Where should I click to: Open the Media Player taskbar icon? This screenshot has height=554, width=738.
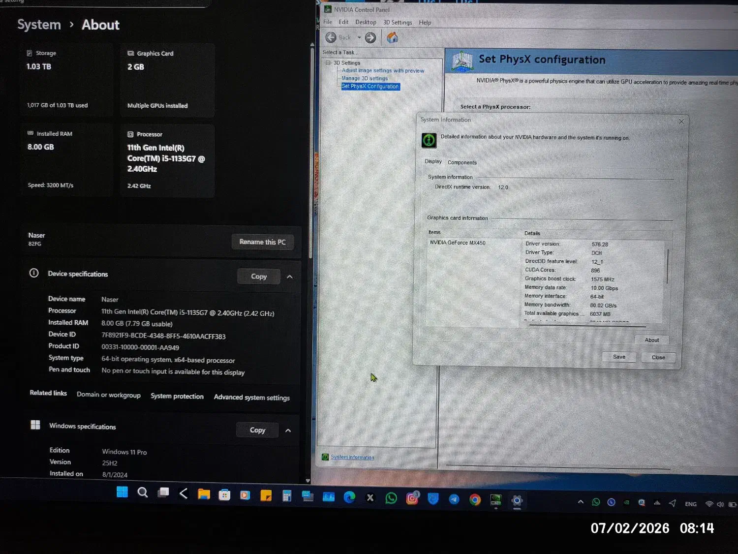coord(245,495)
